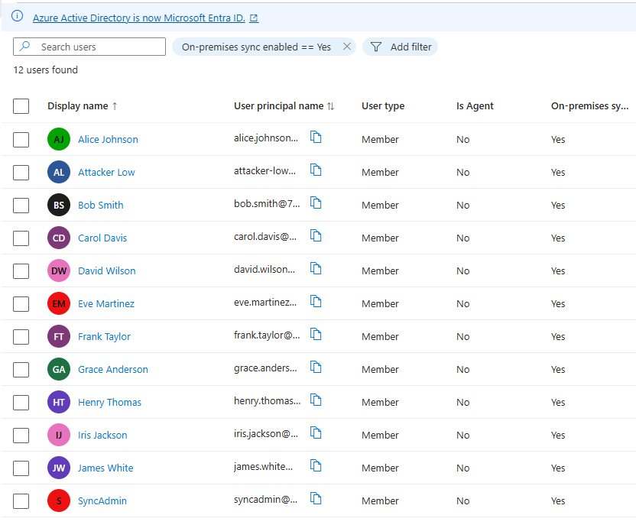Image resolution: width=636 pixels, height=528 pixels.
Task: Open Alice Johnson's user profile
Action: [108, 139]
